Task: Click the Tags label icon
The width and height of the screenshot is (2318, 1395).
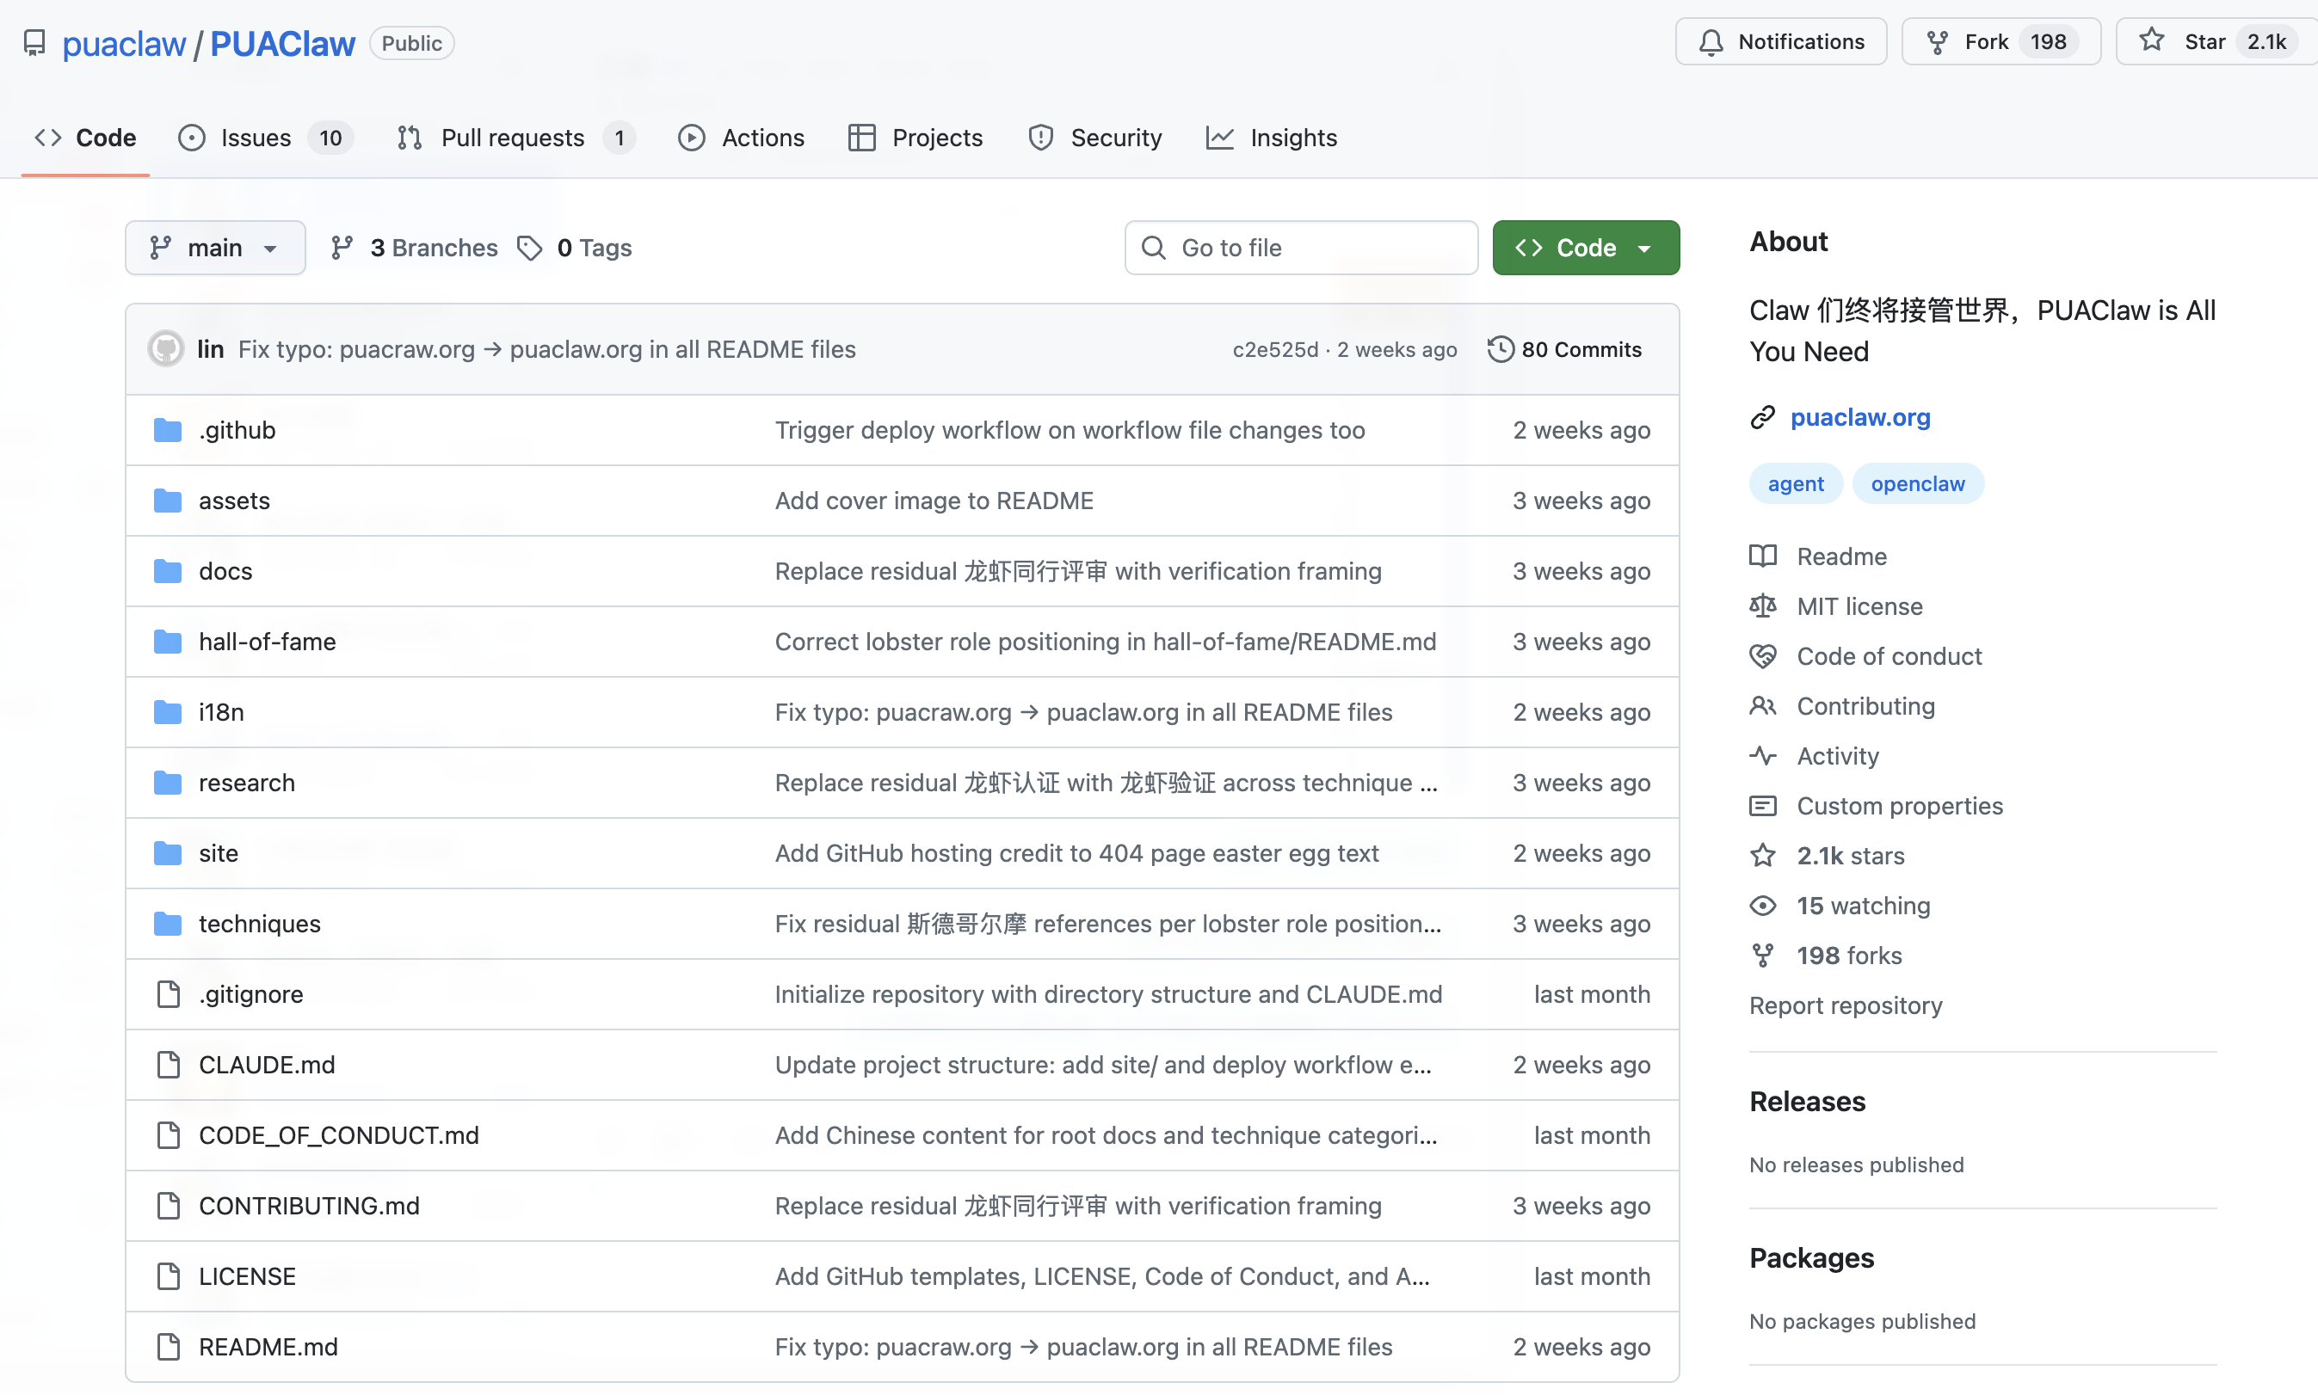Action: [530, 249]
